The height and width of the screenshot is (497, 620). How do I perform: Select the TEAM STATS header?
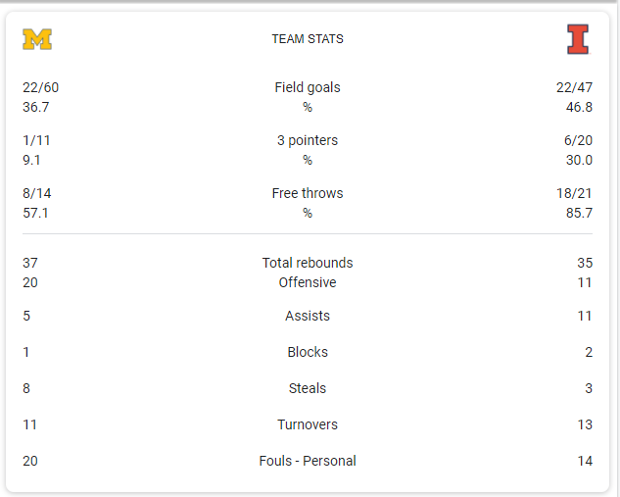[x=308, y=39]
